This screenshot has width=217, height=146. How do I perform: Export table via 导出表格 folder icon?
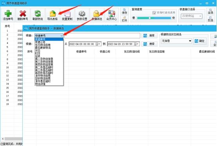click(52, 15)
